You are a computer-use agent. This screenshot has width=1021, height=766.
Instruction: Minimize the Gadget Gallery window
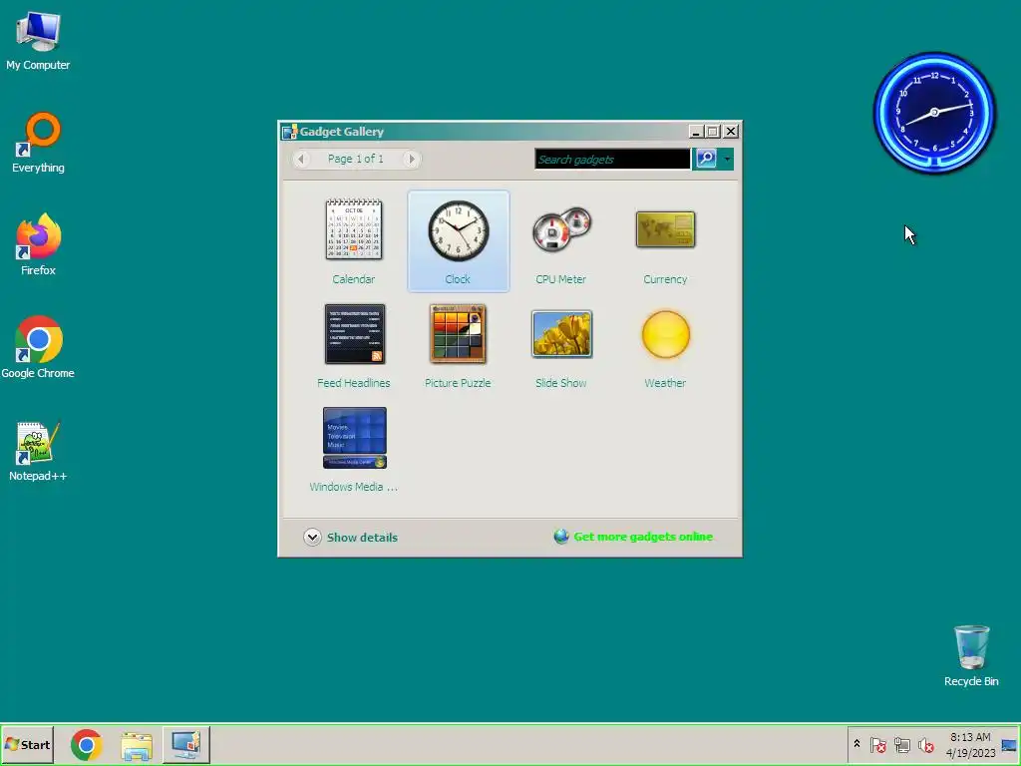point(695,132)
